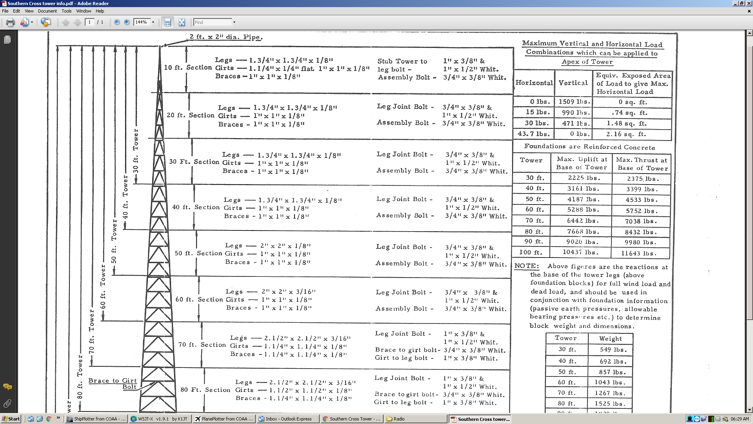Fit one full page to window
This screenshot has width=753, height=424.
click(182, 22)
